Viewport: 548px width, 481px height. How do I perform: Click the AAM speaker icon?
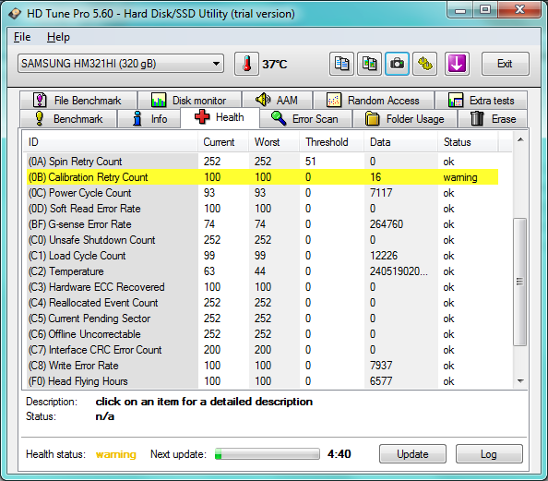pos(263,100)
